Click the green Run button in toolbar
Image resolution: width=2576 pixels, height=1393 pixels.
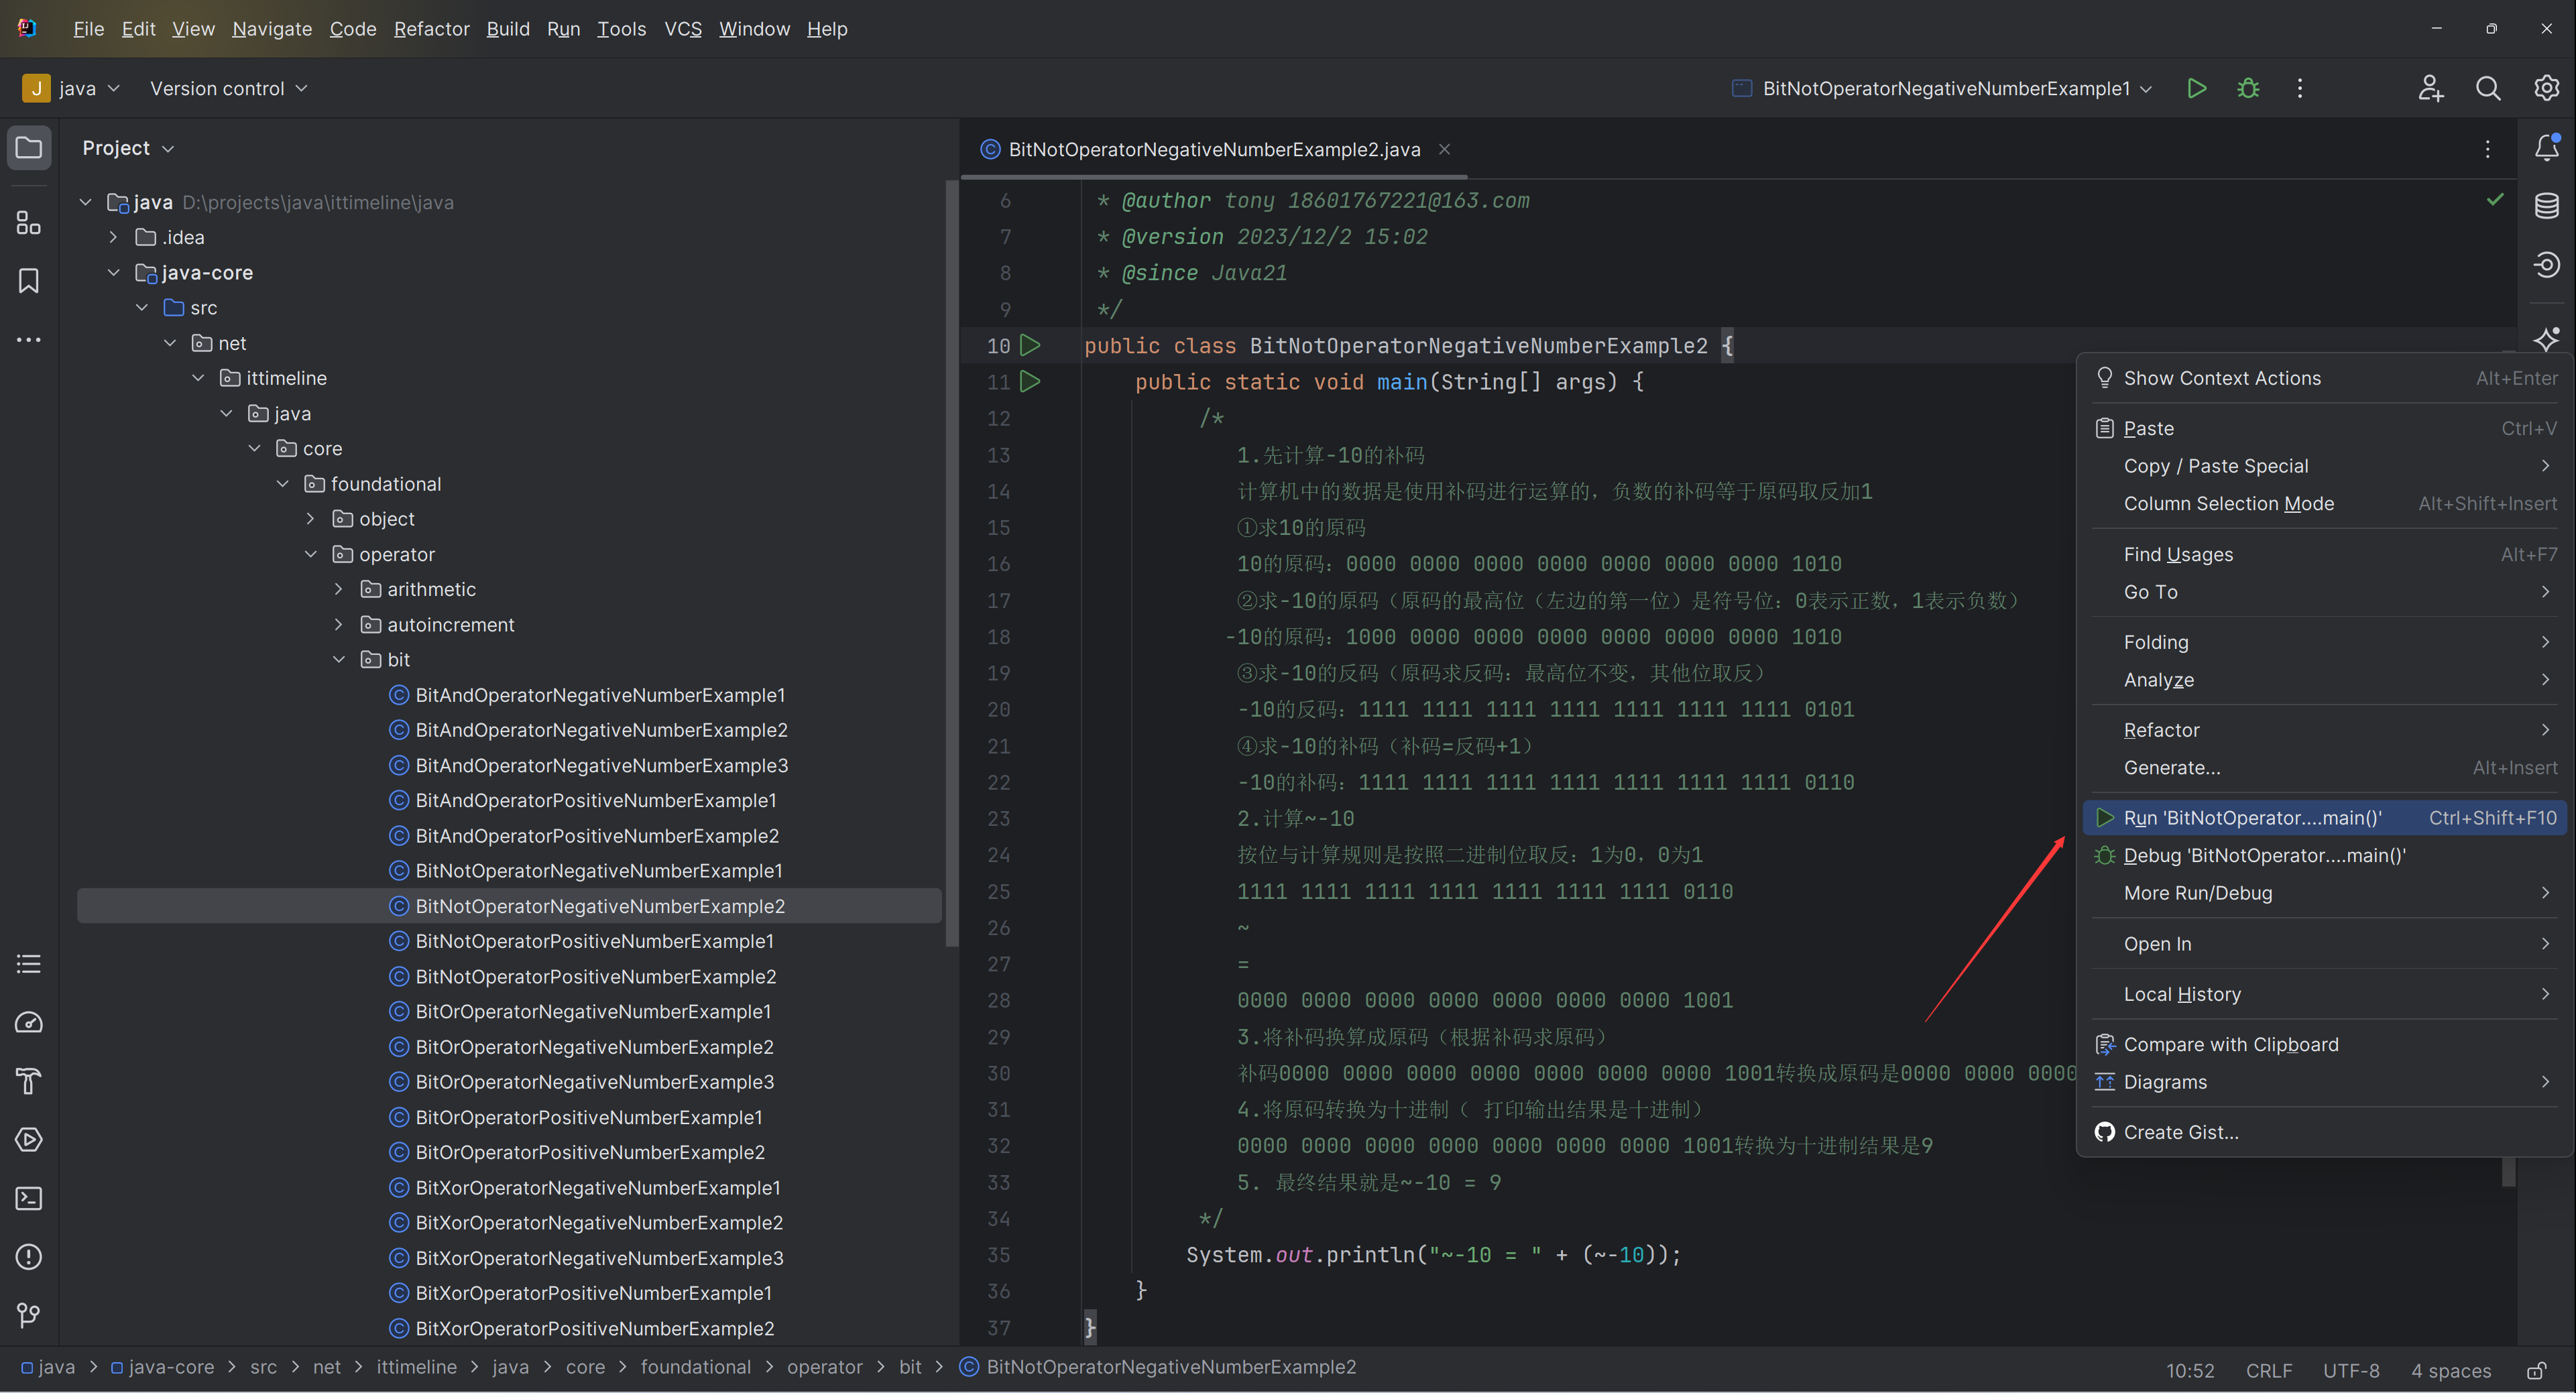2197,88
